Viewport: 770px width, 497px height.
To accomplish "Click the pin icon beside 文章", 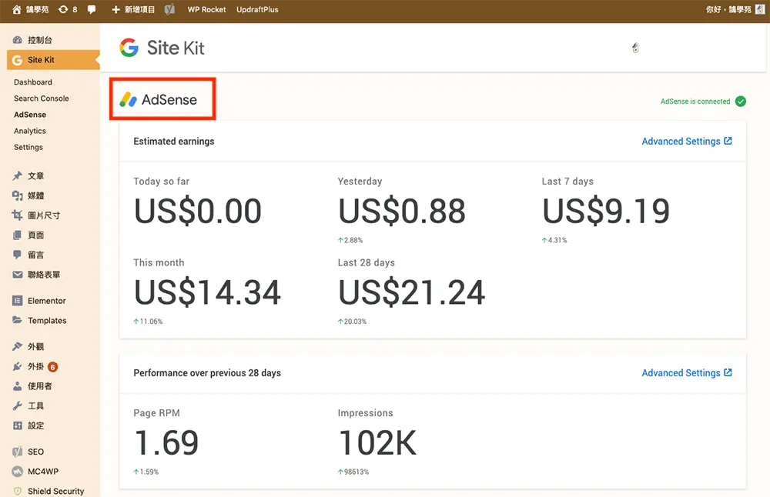I will tap(17, 175).
